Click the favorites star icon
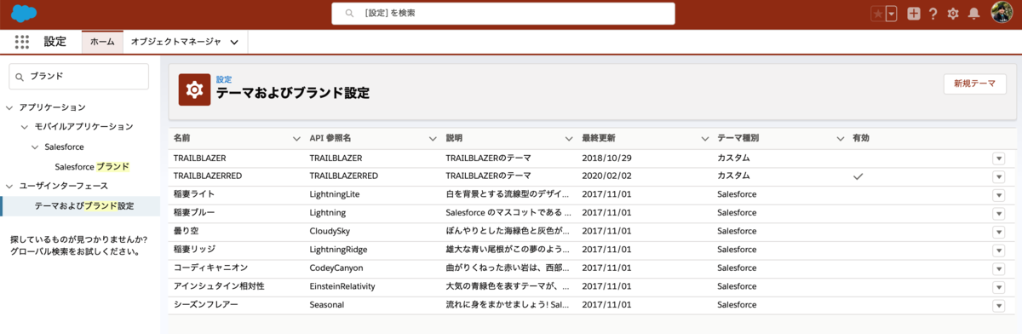The width and height of the screenshot is (1022, 334). tap(878, 14)
